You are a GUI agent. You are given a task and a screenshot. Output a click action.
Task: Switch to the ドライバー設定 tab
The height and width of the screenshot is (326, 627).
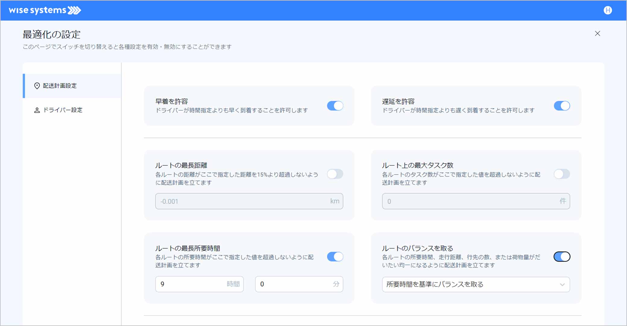click(x=63, y=110)
